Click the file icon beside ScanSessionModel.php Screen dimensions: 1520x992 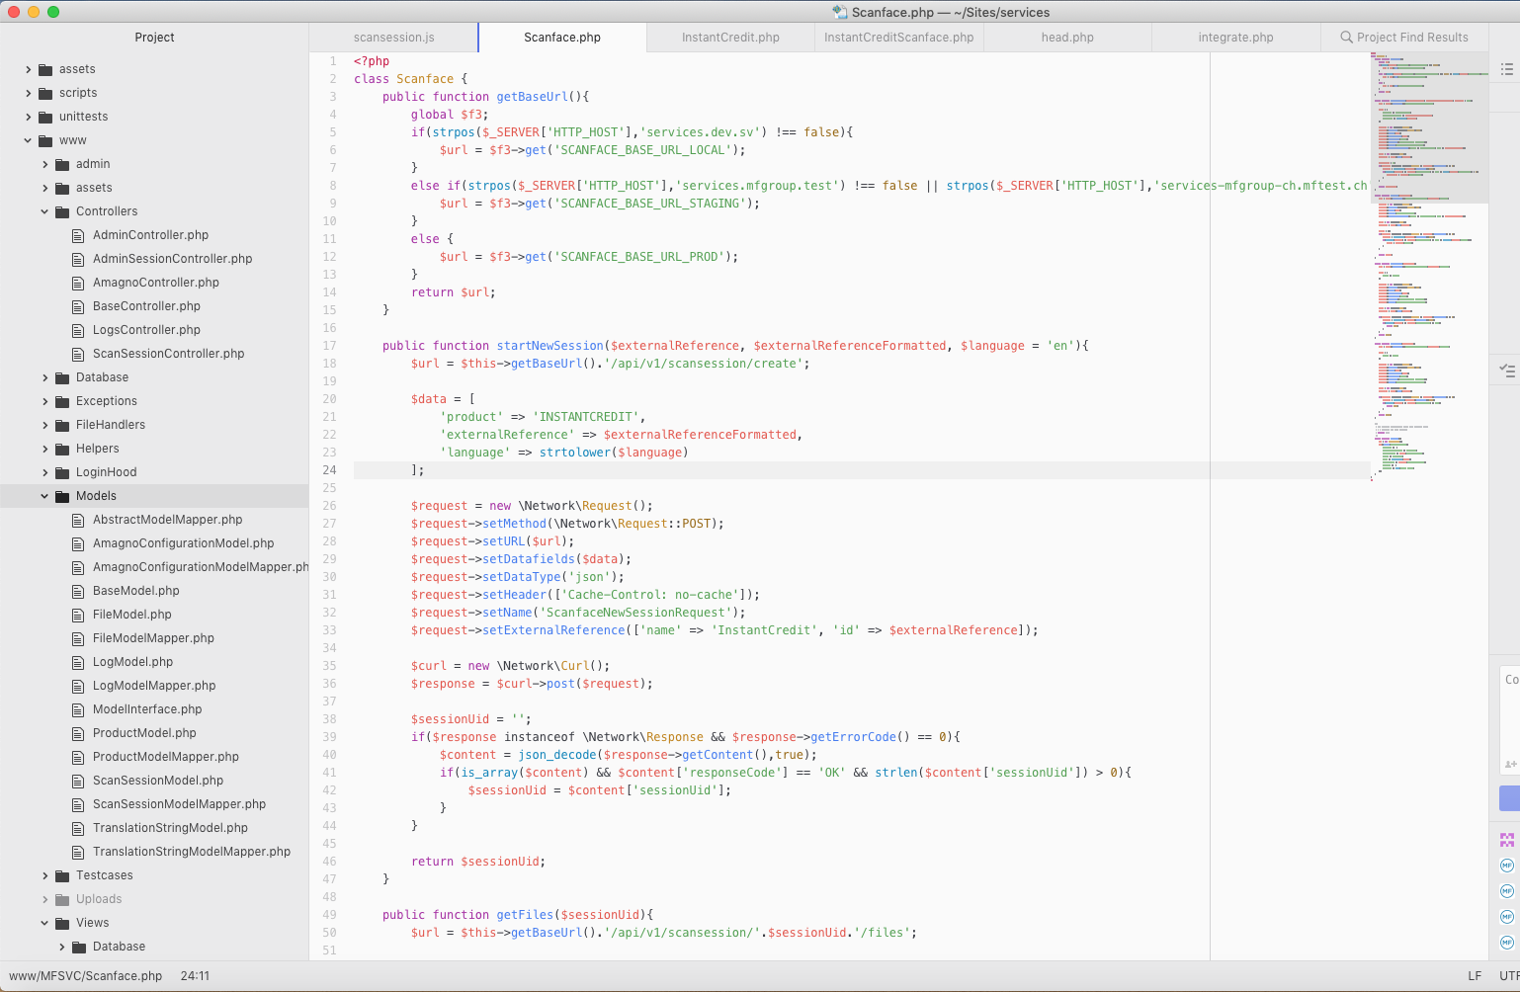[78, 781]
